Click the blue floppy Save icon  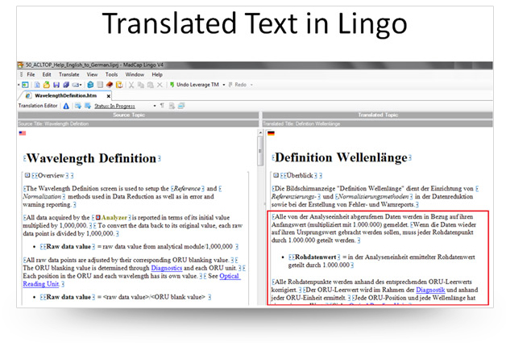pos(56,85)
